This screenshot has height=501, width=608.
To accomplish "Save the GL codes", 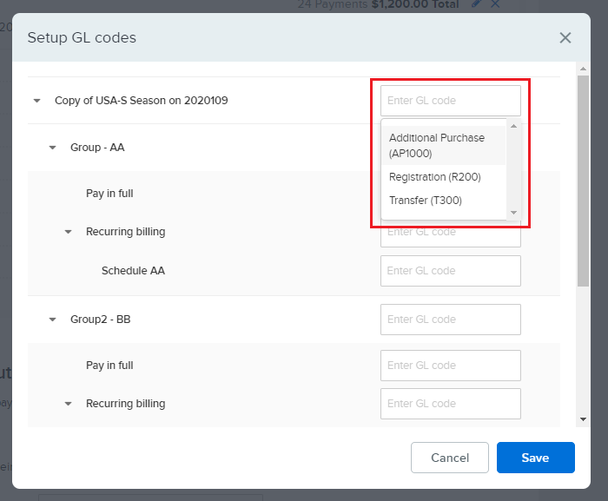I will pos(536,458).
